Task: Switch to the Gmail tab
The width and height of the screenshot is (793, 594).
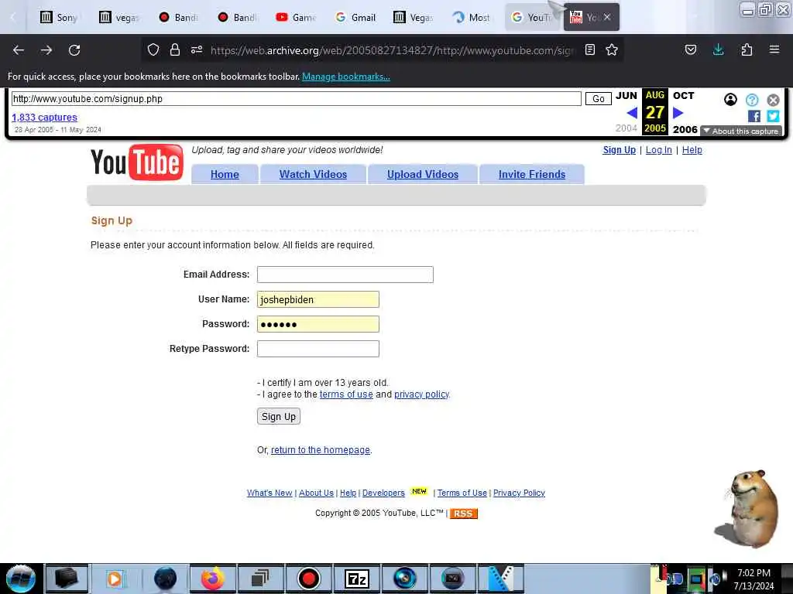Action: click(356, 18)
